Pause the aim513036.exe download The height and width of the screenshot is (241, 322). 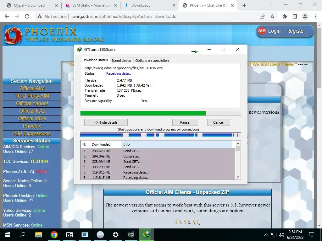pyautogui.click(x=185, y=122)
